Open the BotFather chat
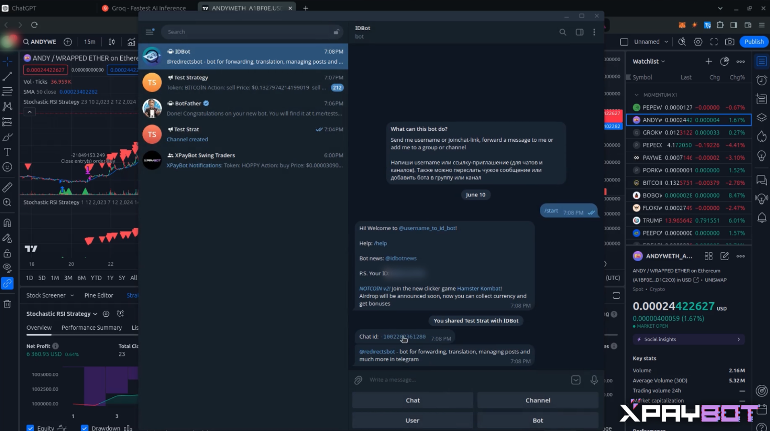Image resolution: width=770 pixels, height=431 pixels. [243, 108]
